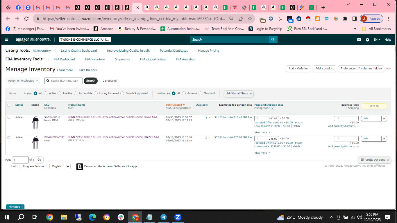Click the 167.88 price input field
This screenshot has width=397, height=223.
point(267,118)
